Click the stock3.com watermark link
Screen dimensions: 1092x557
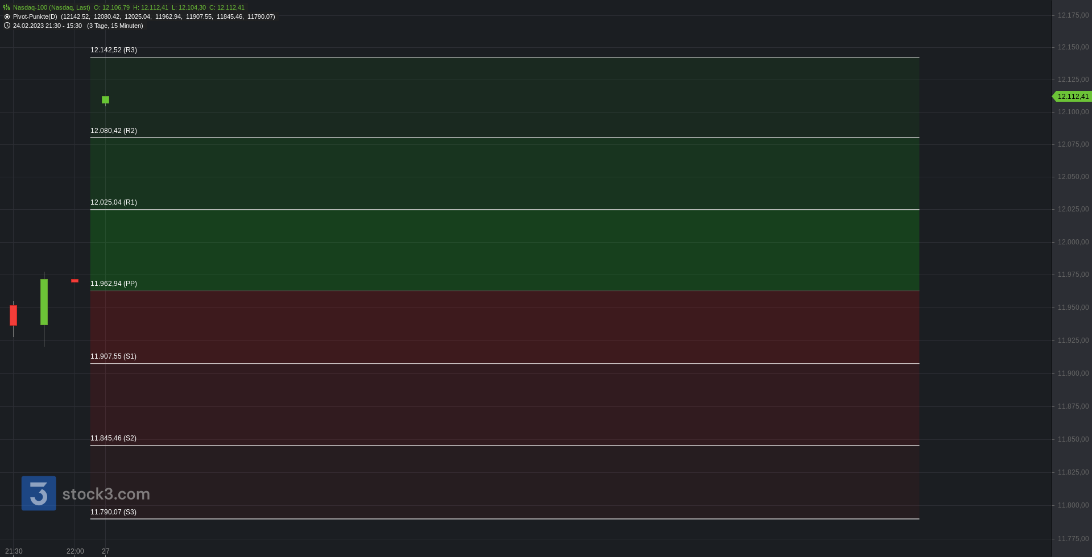(x=106, y=494)
